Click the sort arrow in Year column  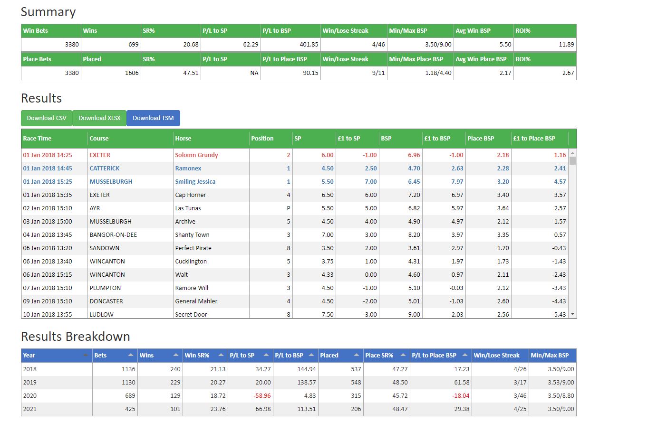86,355
